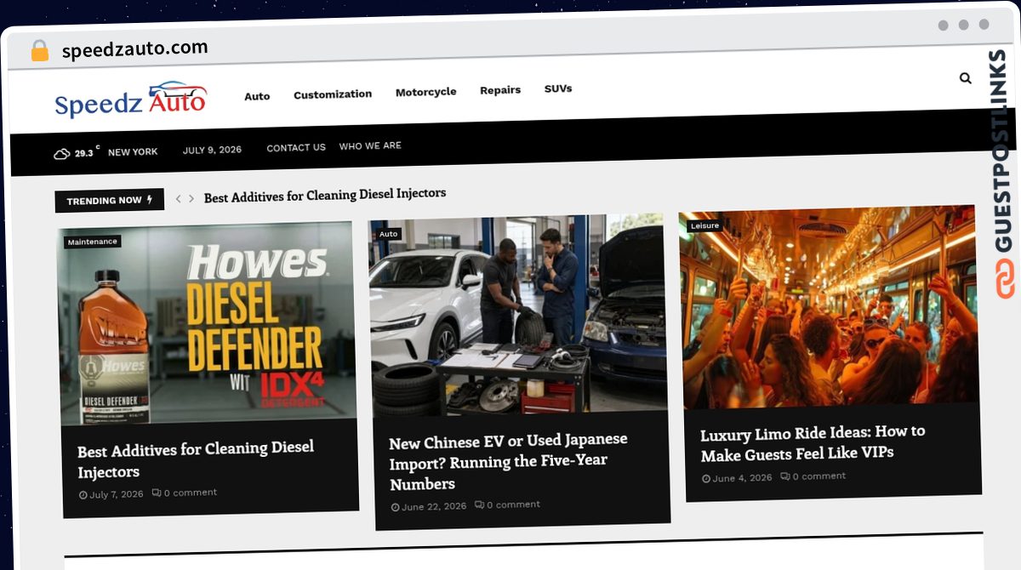Show next trending post arrow
1021x570 pixels.
[191, 199]
